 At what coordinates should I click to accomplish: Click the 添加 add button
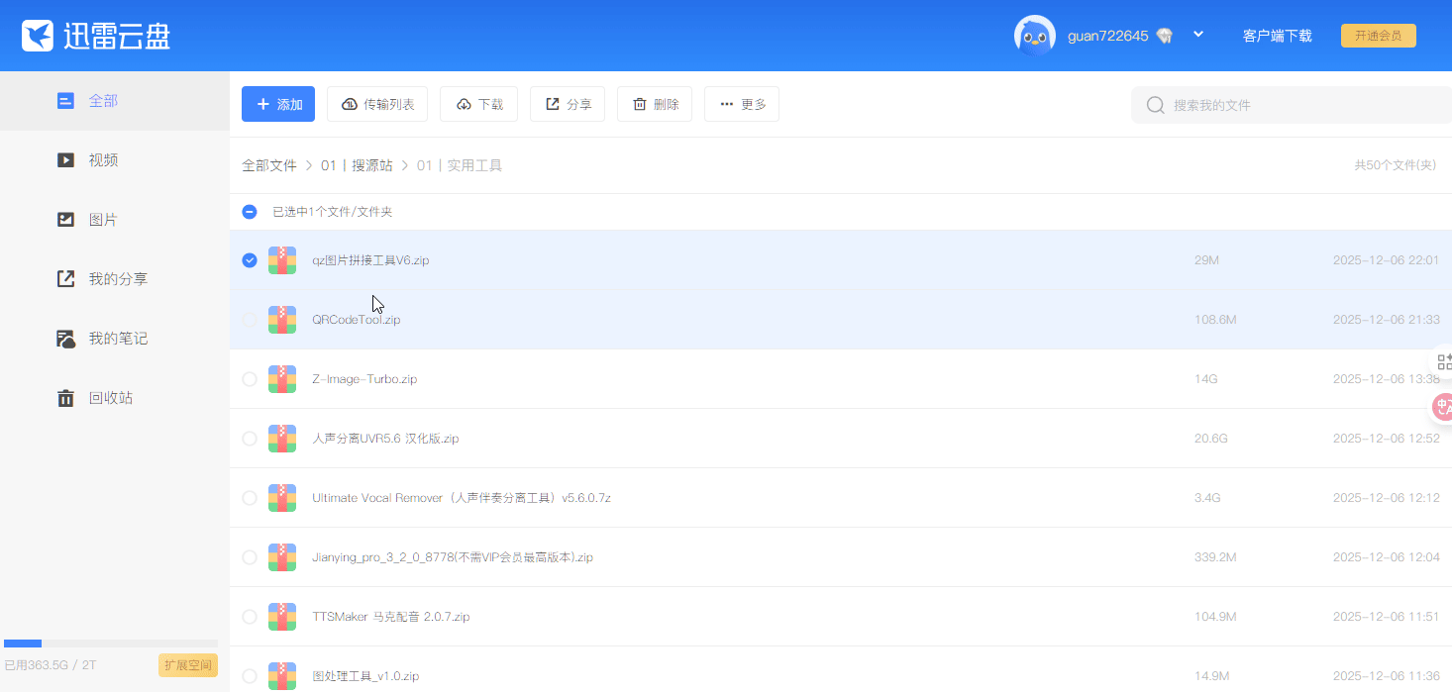pyautogui.click(x=278, y=104)
